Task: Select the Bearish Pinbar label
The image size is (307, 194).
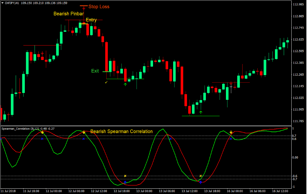Action: 69,14
